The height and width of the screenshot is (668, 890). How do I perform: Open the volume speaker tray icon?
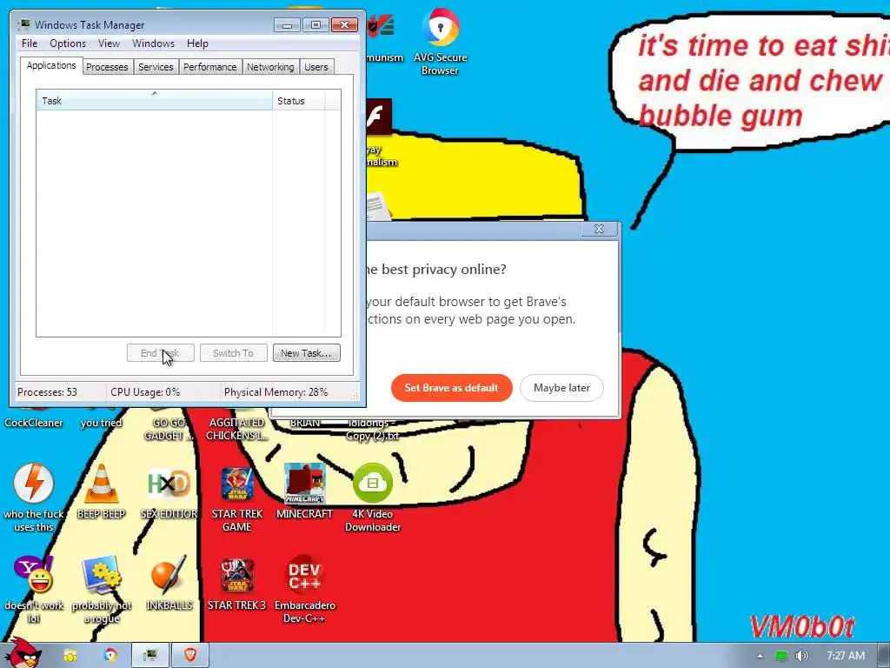click(x=801, y=656)
